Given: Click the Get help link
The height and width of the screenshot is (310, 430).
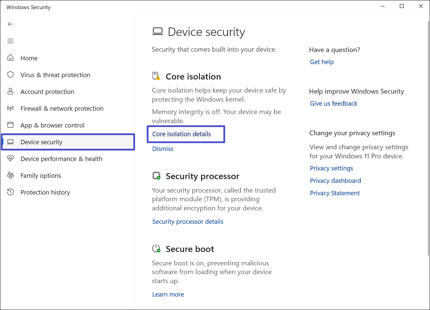Looking at the screenshot, I should (322, 62).
